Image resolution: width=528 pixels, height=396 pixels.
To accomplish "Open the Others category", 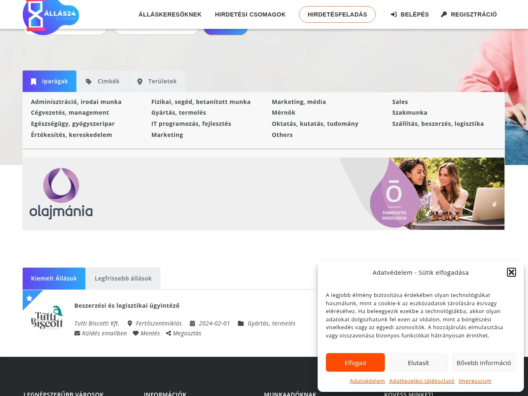I will pos(282,135).
